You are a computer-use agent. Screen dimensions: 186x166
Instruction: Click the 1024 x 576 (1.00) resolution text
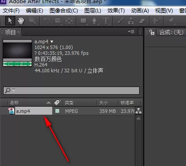(x=54, y=47)
